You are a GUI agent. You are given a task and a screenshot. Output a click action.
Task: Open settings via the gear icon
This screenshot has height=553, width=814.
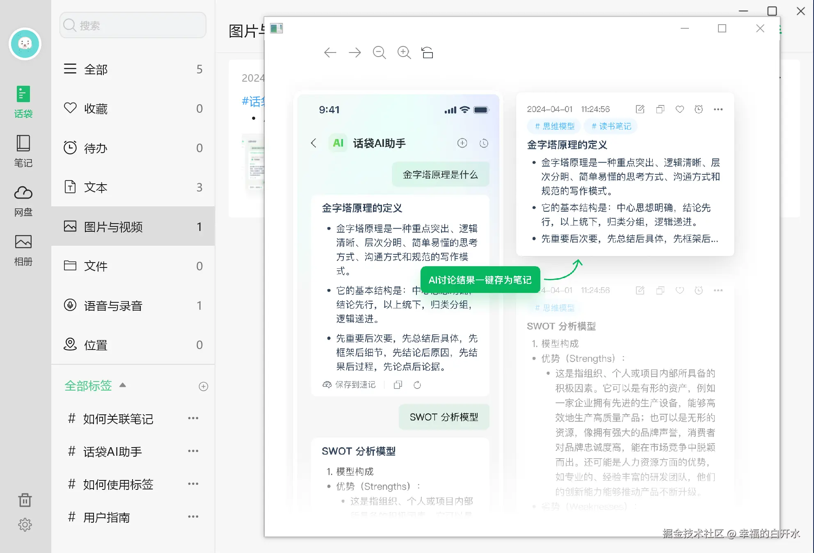click(25, 524)
